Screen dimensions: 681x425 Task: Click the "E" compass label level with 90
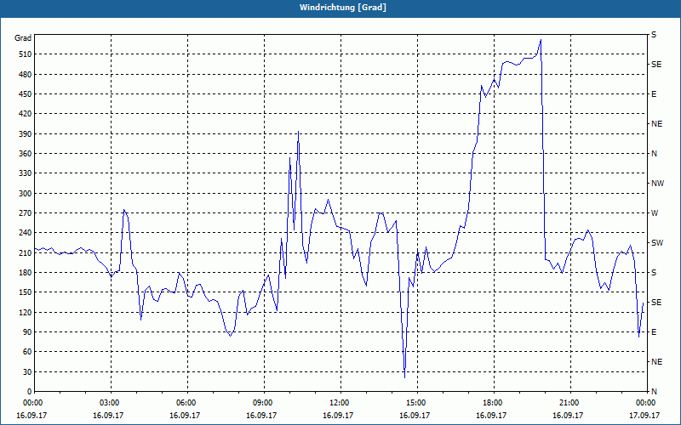click(654, 332)
